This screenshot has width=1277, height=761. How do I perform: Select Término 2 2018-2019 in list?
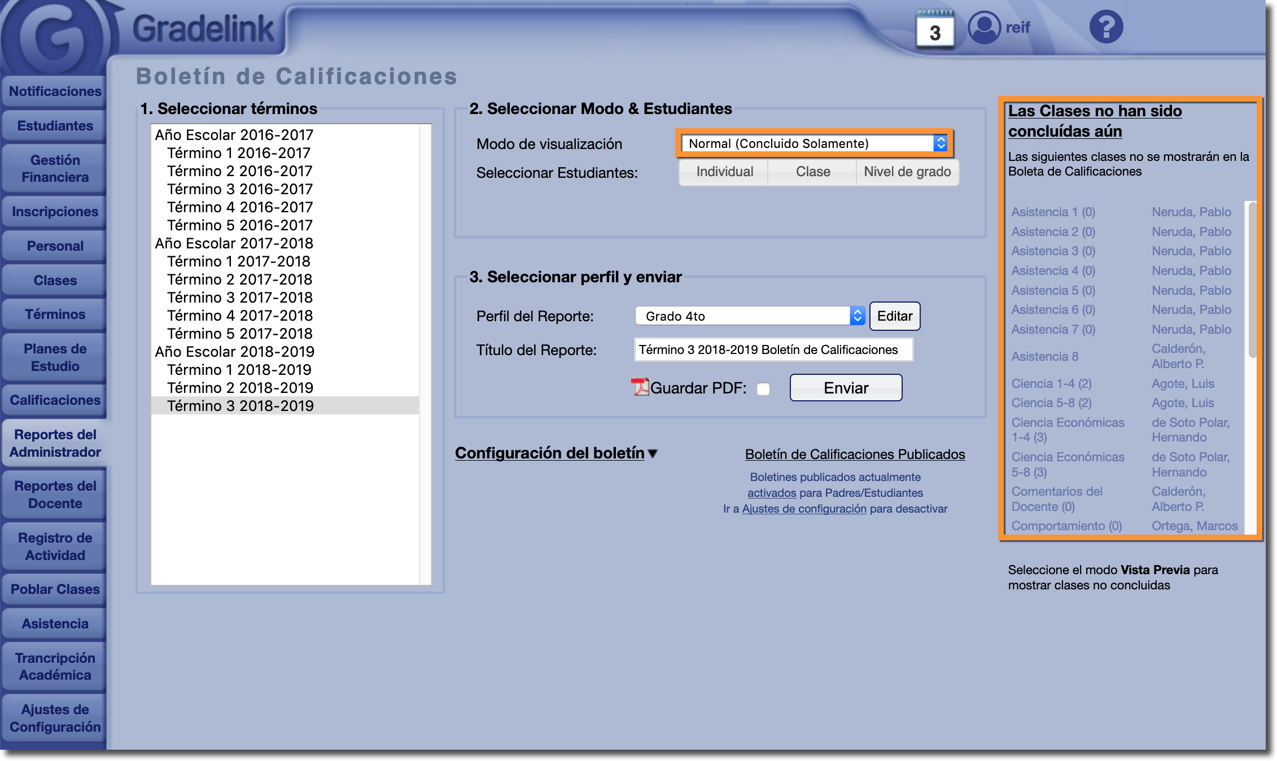click(x=239, y=388)
